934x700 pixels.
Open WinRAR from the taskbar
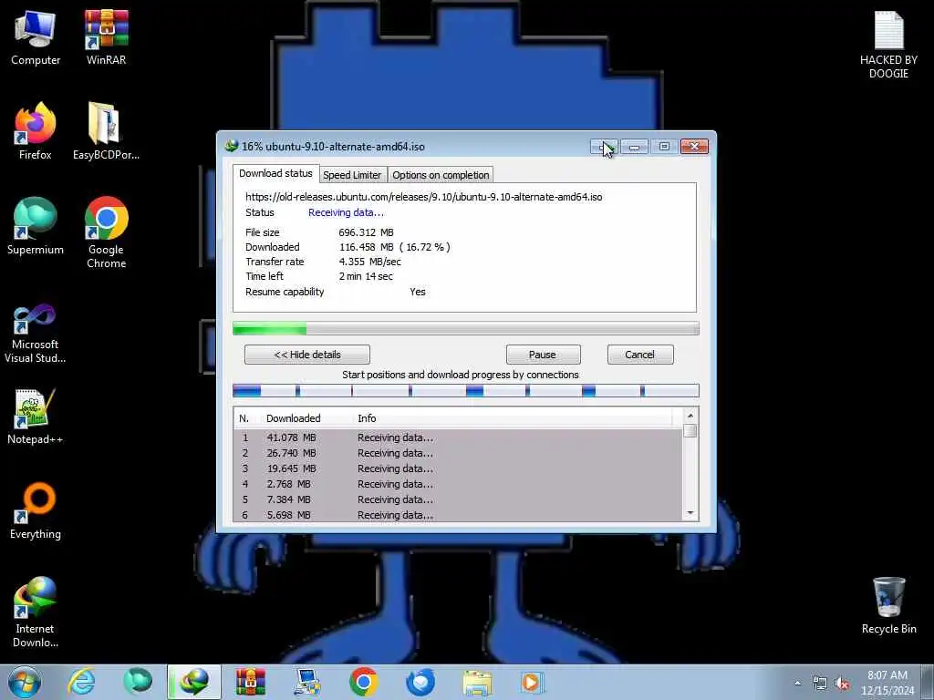250,682
